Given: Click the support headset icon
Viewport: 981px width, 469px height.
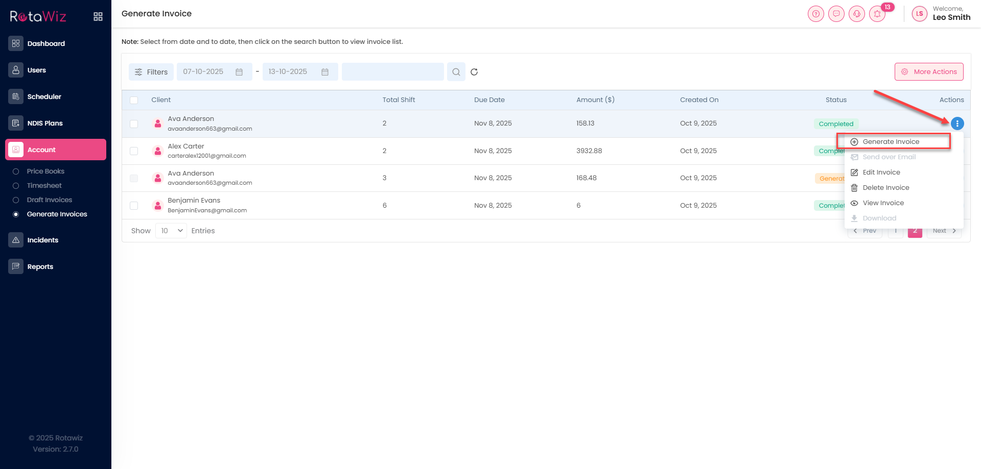Looking at the screenshot, I should click(x=857, y=14).
